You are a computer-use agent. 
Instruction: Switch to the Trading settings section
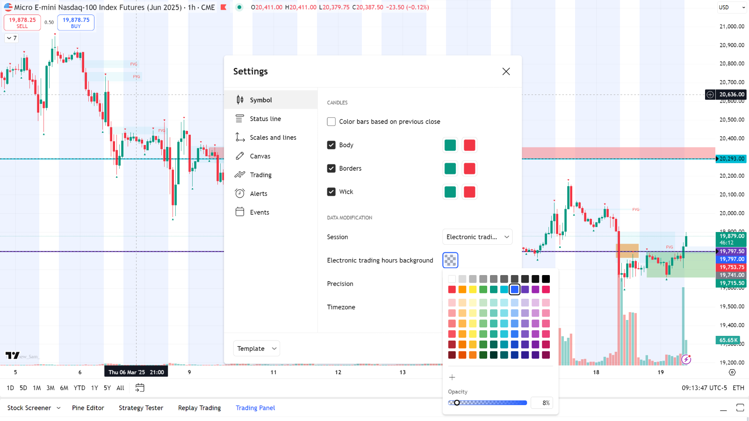pyautogui.click(x=260, y=174)
